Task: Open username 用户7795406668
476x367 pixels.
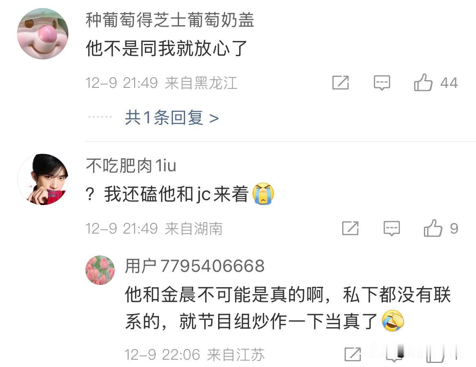Action: (194, 266)
